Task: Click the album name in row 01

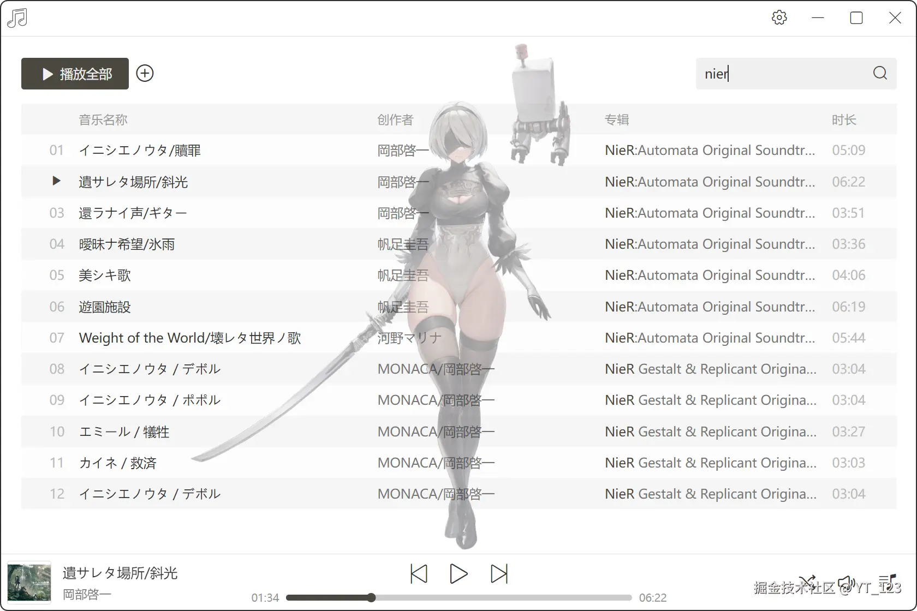Action: 710,150
